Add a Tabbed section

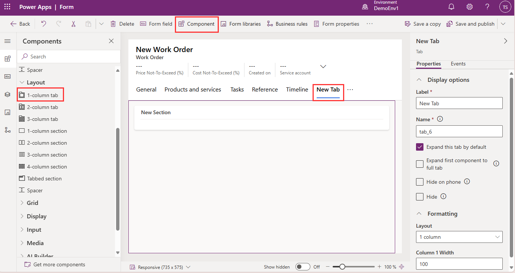click(40, 179)
